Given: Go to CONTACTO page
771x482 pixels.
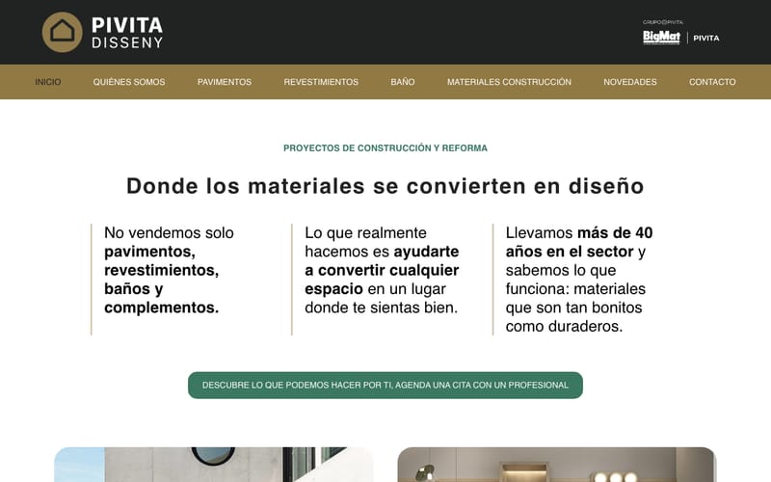Looking at the screenshot, I should click(x=712, y=82).
